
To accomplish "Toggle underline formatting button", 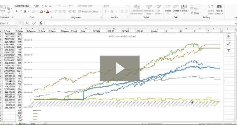I will [25, 12].
